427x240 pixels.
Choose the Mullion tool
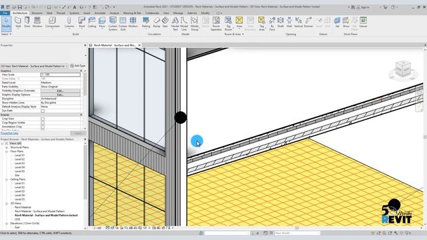coord(133,23)
